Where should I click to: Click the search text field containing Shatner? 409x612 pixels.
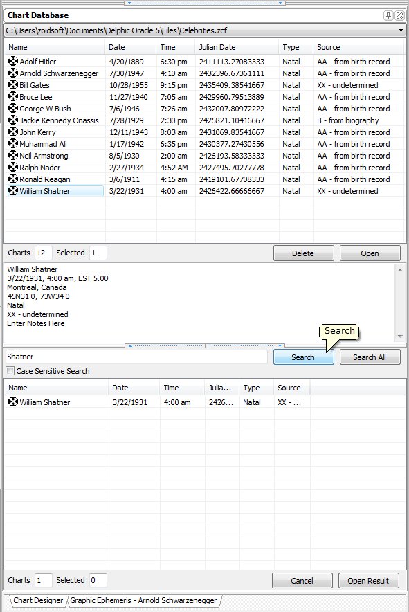pyautogui.click(x=136, y=357)
